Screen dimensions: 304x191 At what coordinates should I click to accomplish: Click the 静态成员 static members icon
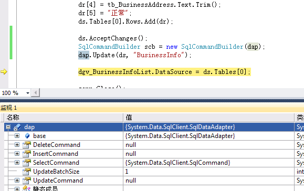[x=27, y=188]
